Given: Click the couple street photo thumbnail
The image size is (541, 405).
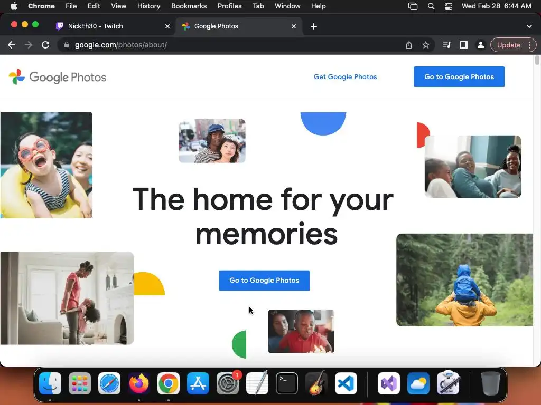Looking at the screenshot, I should click(x=212, y=141).
